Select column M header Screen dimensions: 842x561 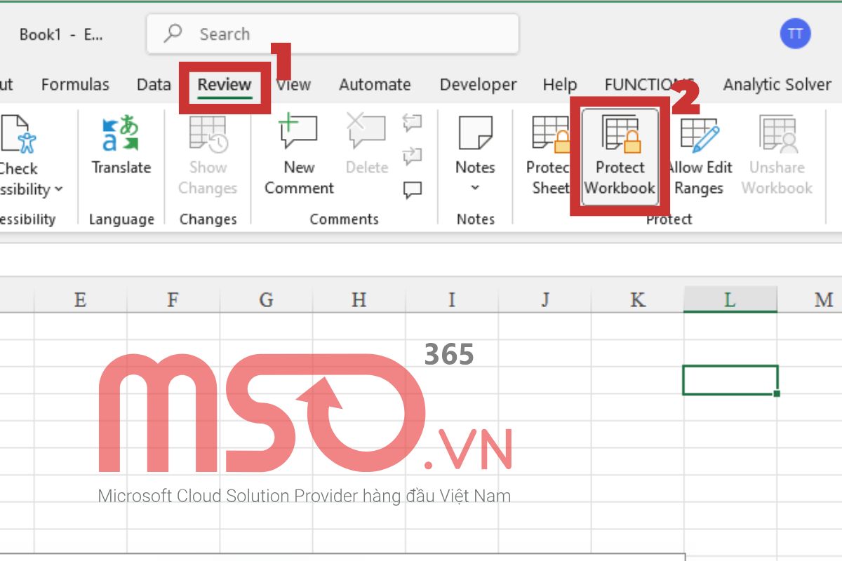[x=810, y=300]
